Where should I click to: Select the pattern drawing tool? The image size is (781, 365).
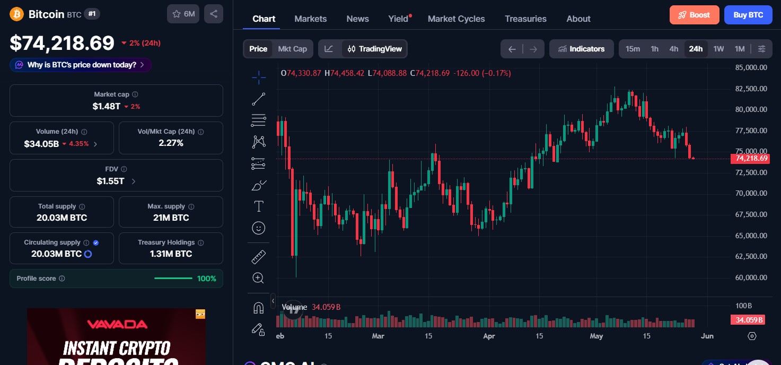259,142
